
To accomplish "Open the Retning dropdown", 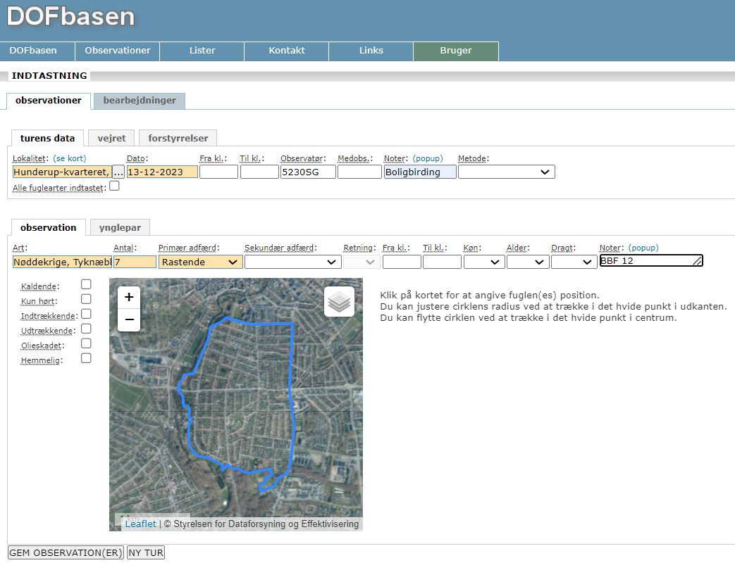I will [360, 262].
